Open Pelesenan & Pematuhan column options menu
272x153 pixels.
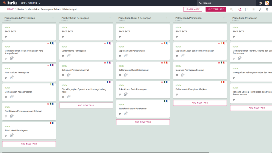(x=224, y=18)
